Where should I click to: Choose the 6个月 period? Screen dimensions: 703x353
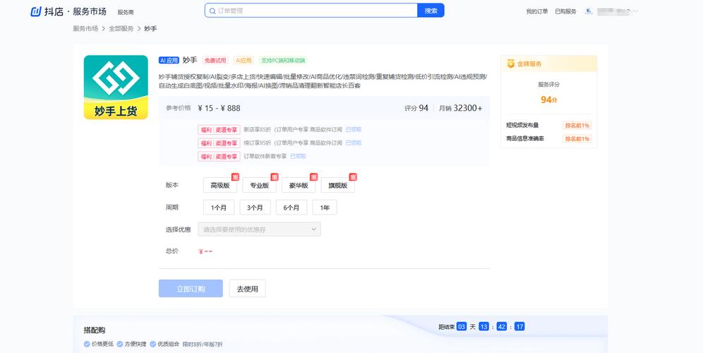[x=292, y=208]
